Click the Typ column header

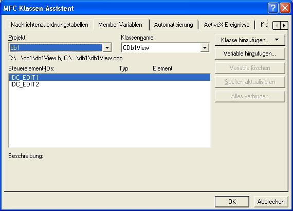tap(123, 68)
